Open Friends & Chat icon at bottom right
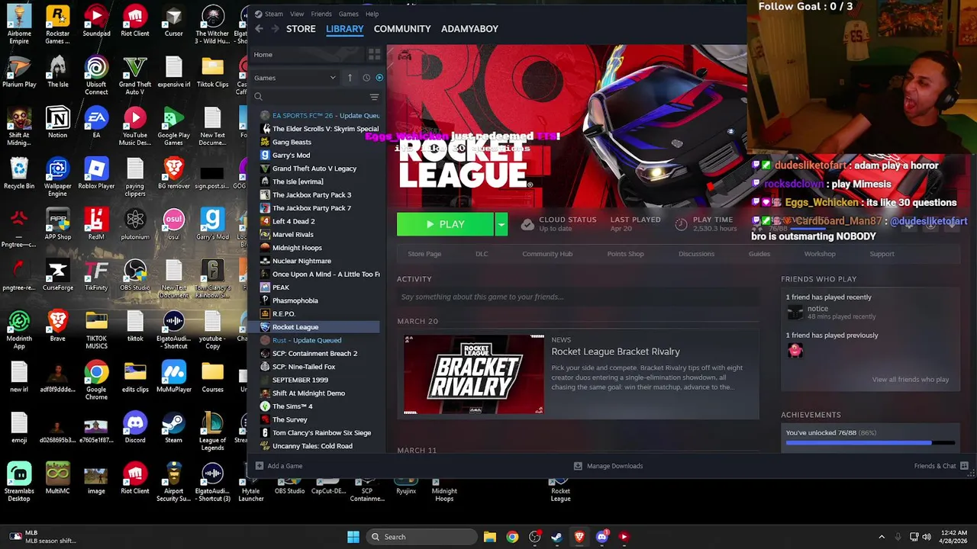The height and width of the screenshot is (549, 977). 965,466
